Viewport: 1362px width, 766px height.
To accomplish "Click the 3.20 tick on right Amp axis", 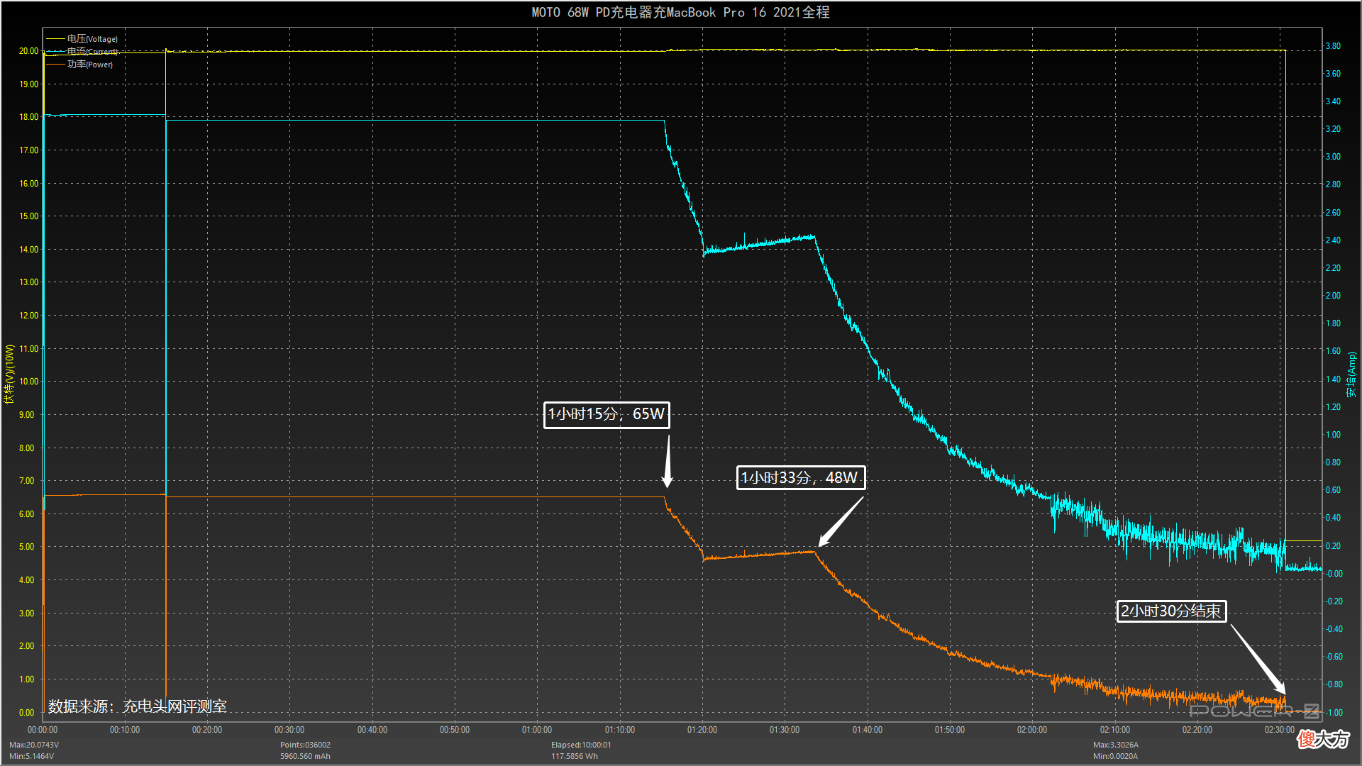I will coord(1333,129).
